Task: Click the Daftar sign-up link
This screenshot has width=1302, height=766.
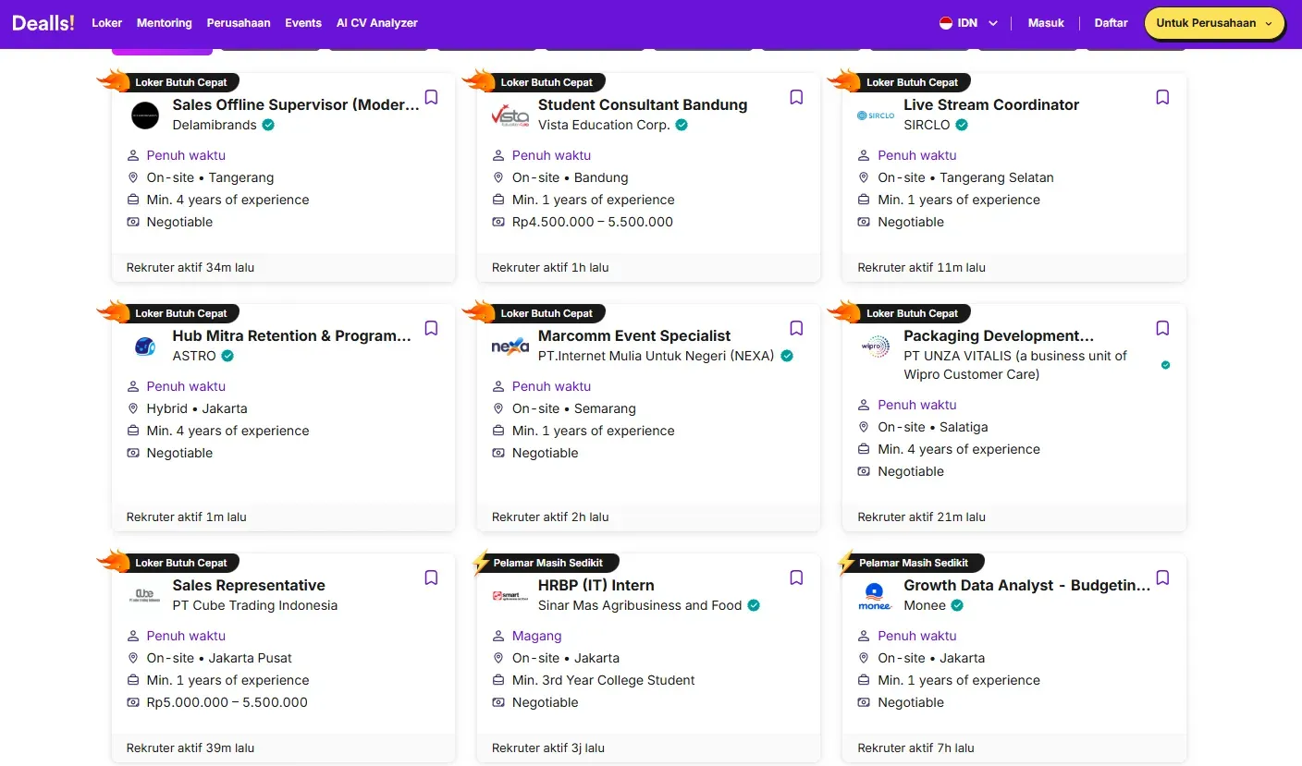Action: (1111, 23)
